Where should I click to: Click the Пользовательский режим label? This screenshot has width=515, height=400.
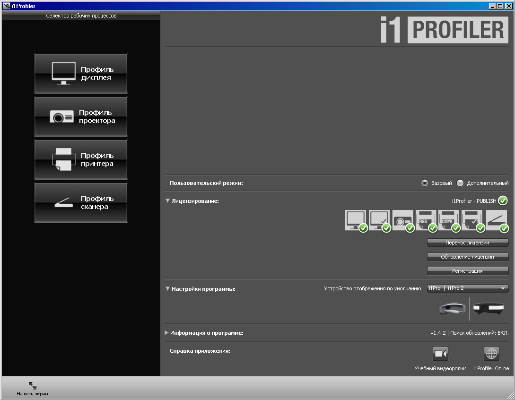tap(206, 183)
